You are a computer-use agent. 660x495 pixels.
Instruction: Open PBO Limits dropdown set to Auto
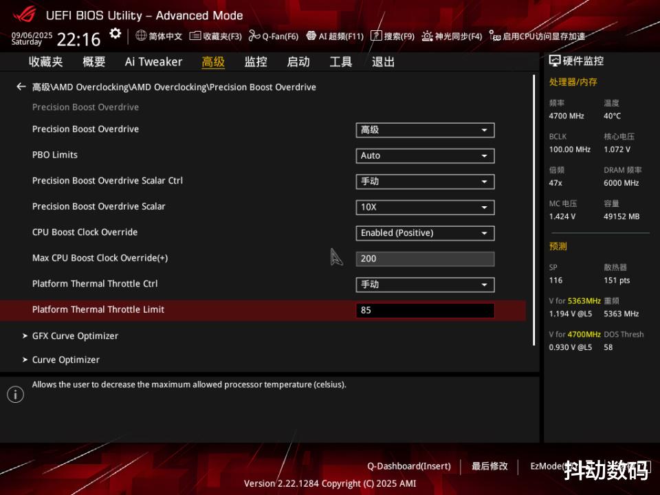tap(425, 156)
